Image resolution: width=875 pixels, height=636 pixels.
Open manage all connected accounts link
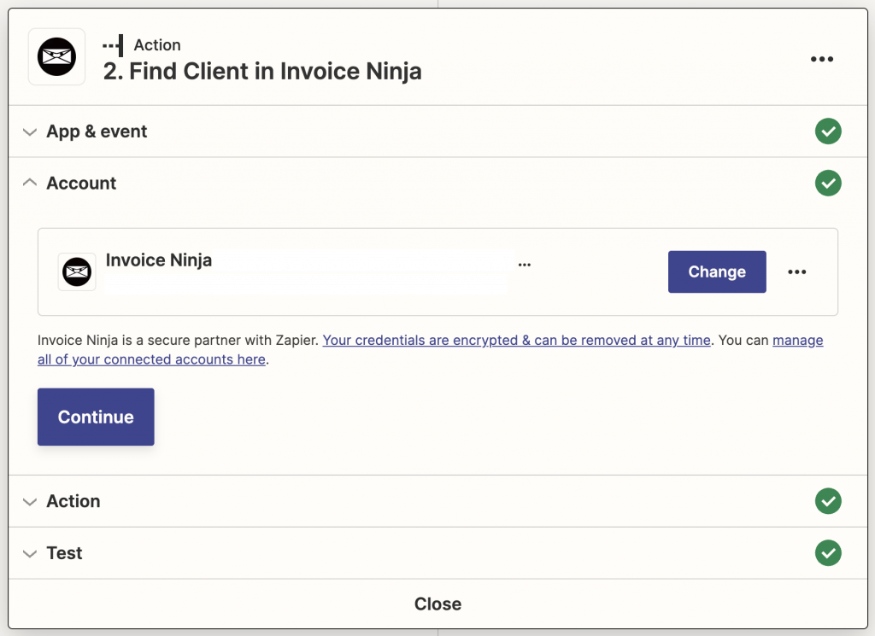click(151, 360)
